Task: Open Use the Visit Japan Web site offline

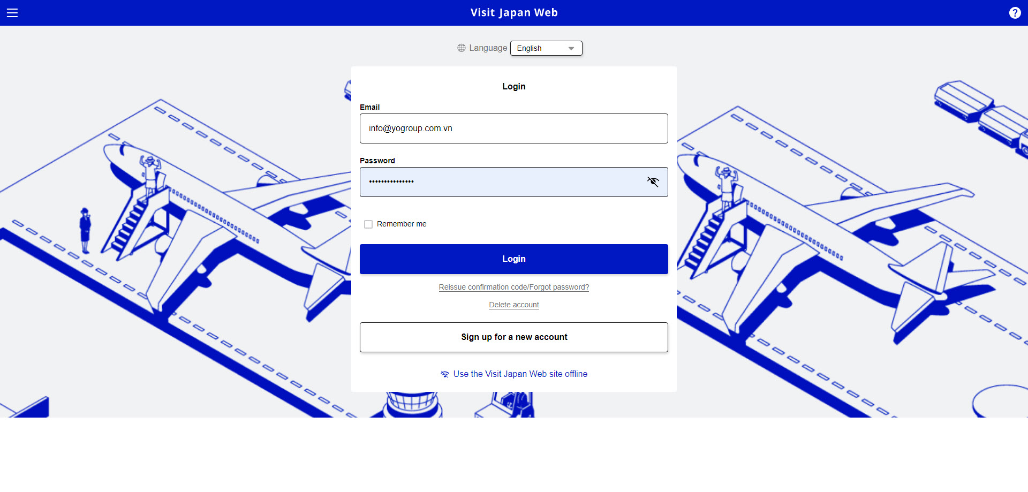Action: (x=514, y=374)
